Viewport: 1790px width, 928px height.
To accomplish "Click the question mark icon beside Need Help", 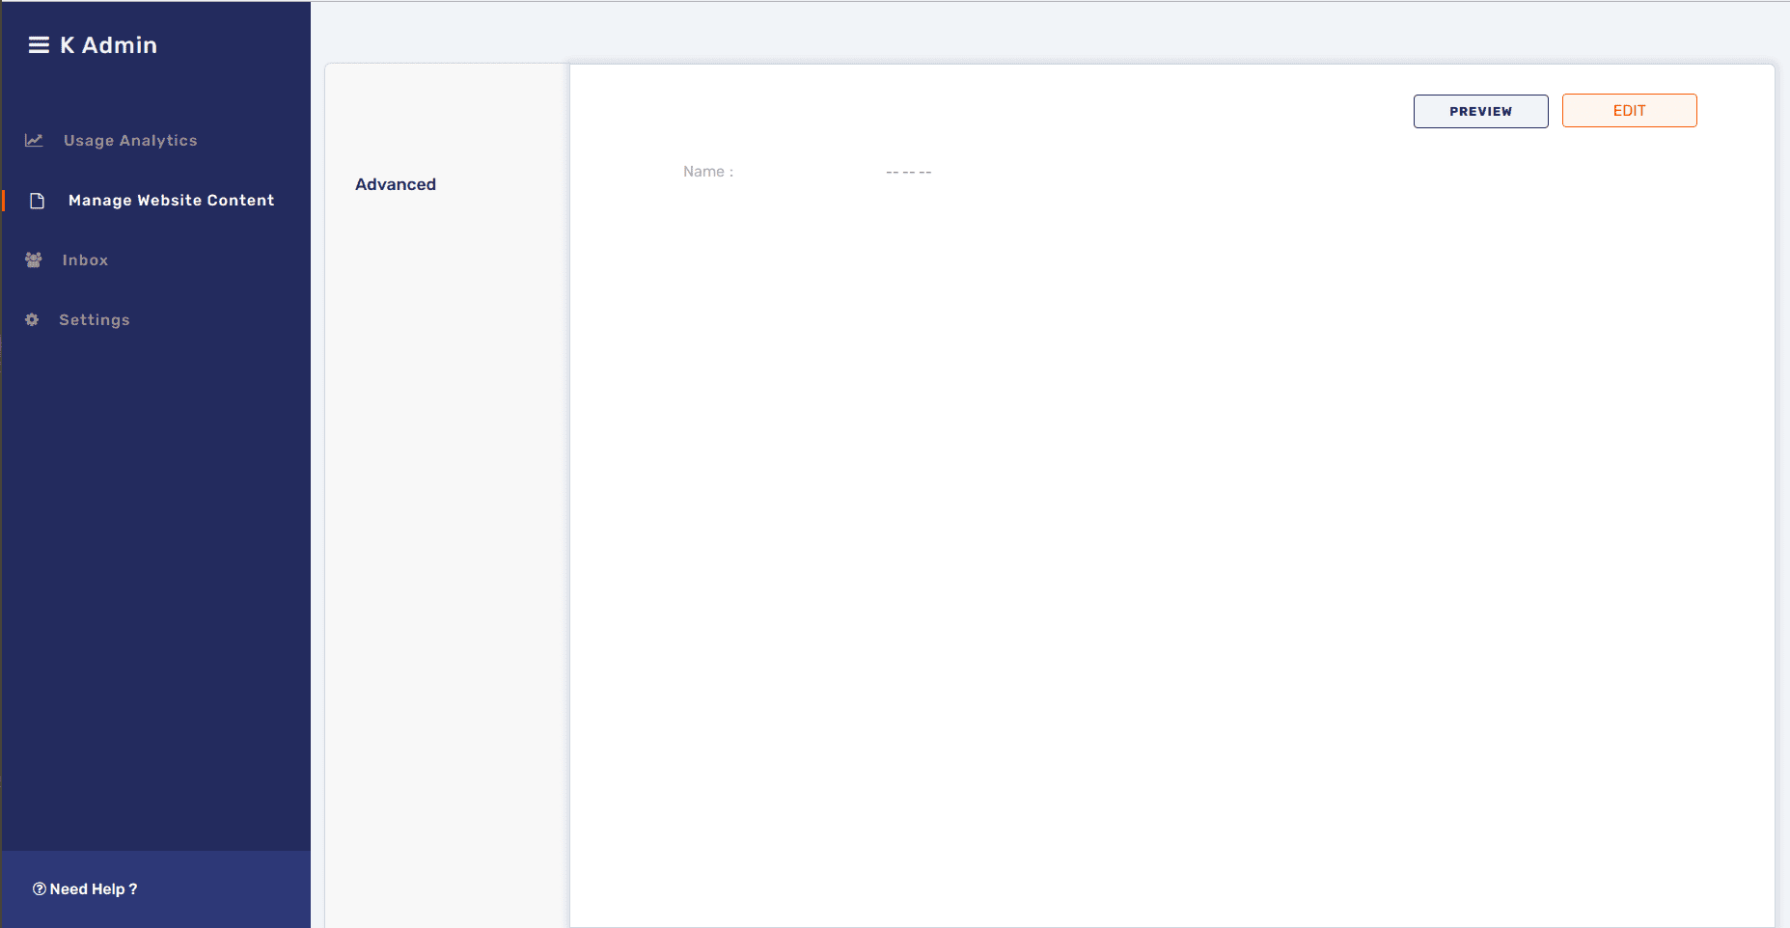I will click(39, 888).
